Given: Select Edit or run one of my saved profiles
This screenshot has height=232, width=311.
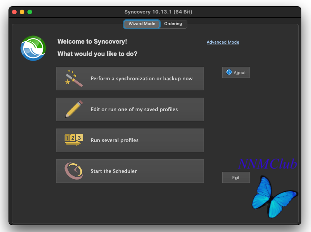Looking at the screenshot, I should (130, 109).
